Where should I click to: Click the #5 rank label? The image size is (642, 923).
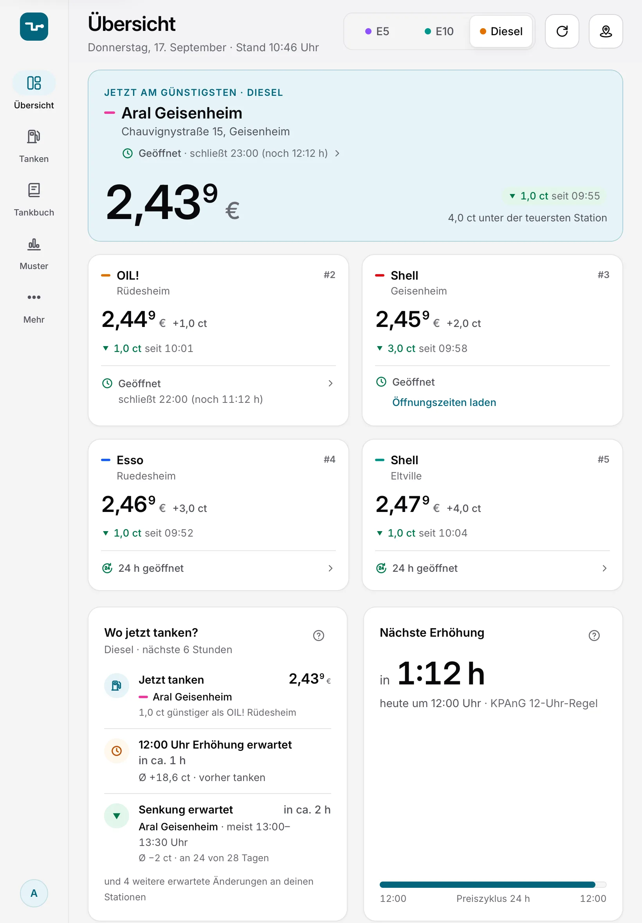603,459
